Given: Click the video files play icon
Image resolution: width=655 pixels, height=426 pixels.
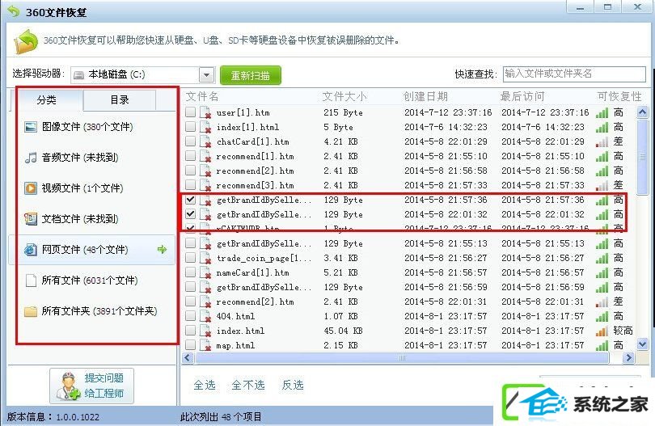Looking at the screenshot, I should coord(31,188).
